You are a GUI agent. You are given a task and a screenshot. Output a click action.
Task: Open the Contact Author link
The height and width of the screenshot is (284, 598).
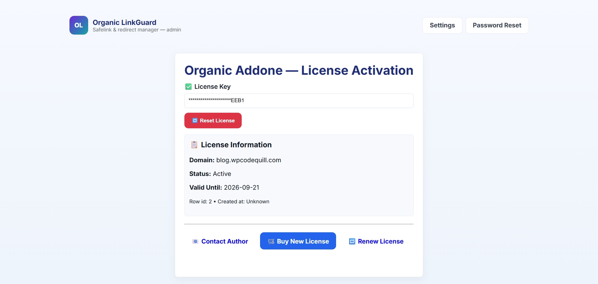224,241
